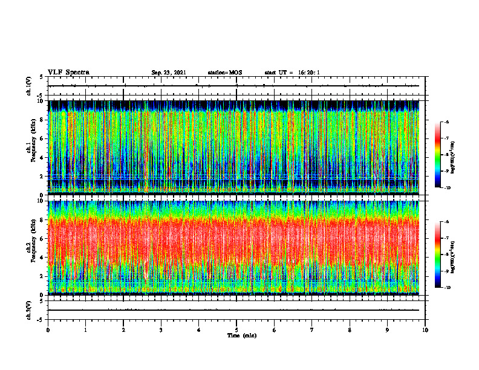Select the ch.2 color scale bar
Viewport: 479px width, 370px height.
pyautogui.click(x=437, y=255)
